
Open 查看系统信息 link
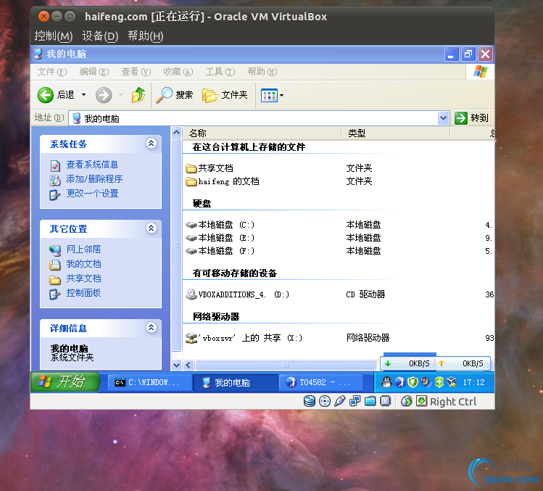[92, 165]
